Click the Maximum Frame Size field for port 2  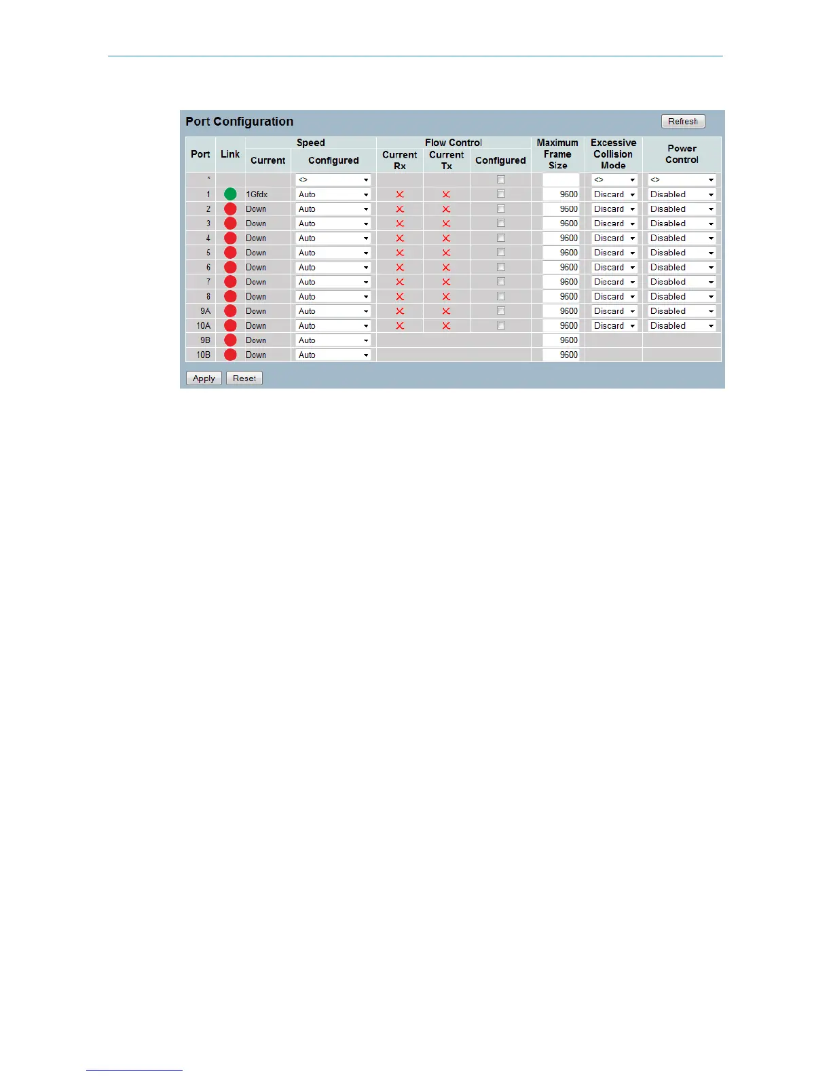coord(561,209)
